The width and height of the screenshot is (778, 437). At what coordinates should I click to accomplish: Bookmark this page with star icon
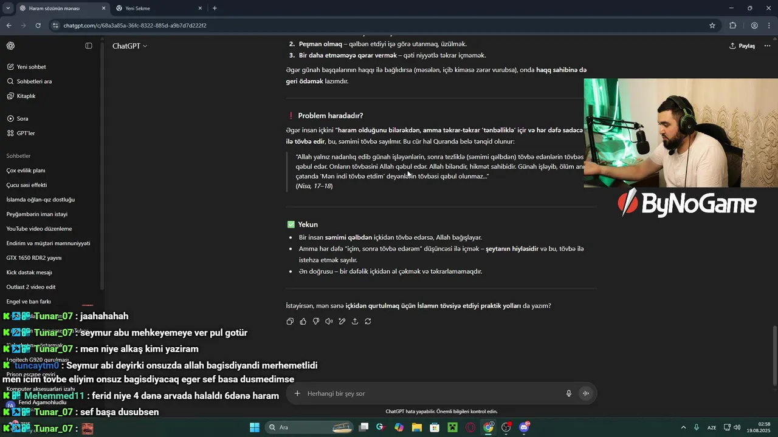point(712,25)
